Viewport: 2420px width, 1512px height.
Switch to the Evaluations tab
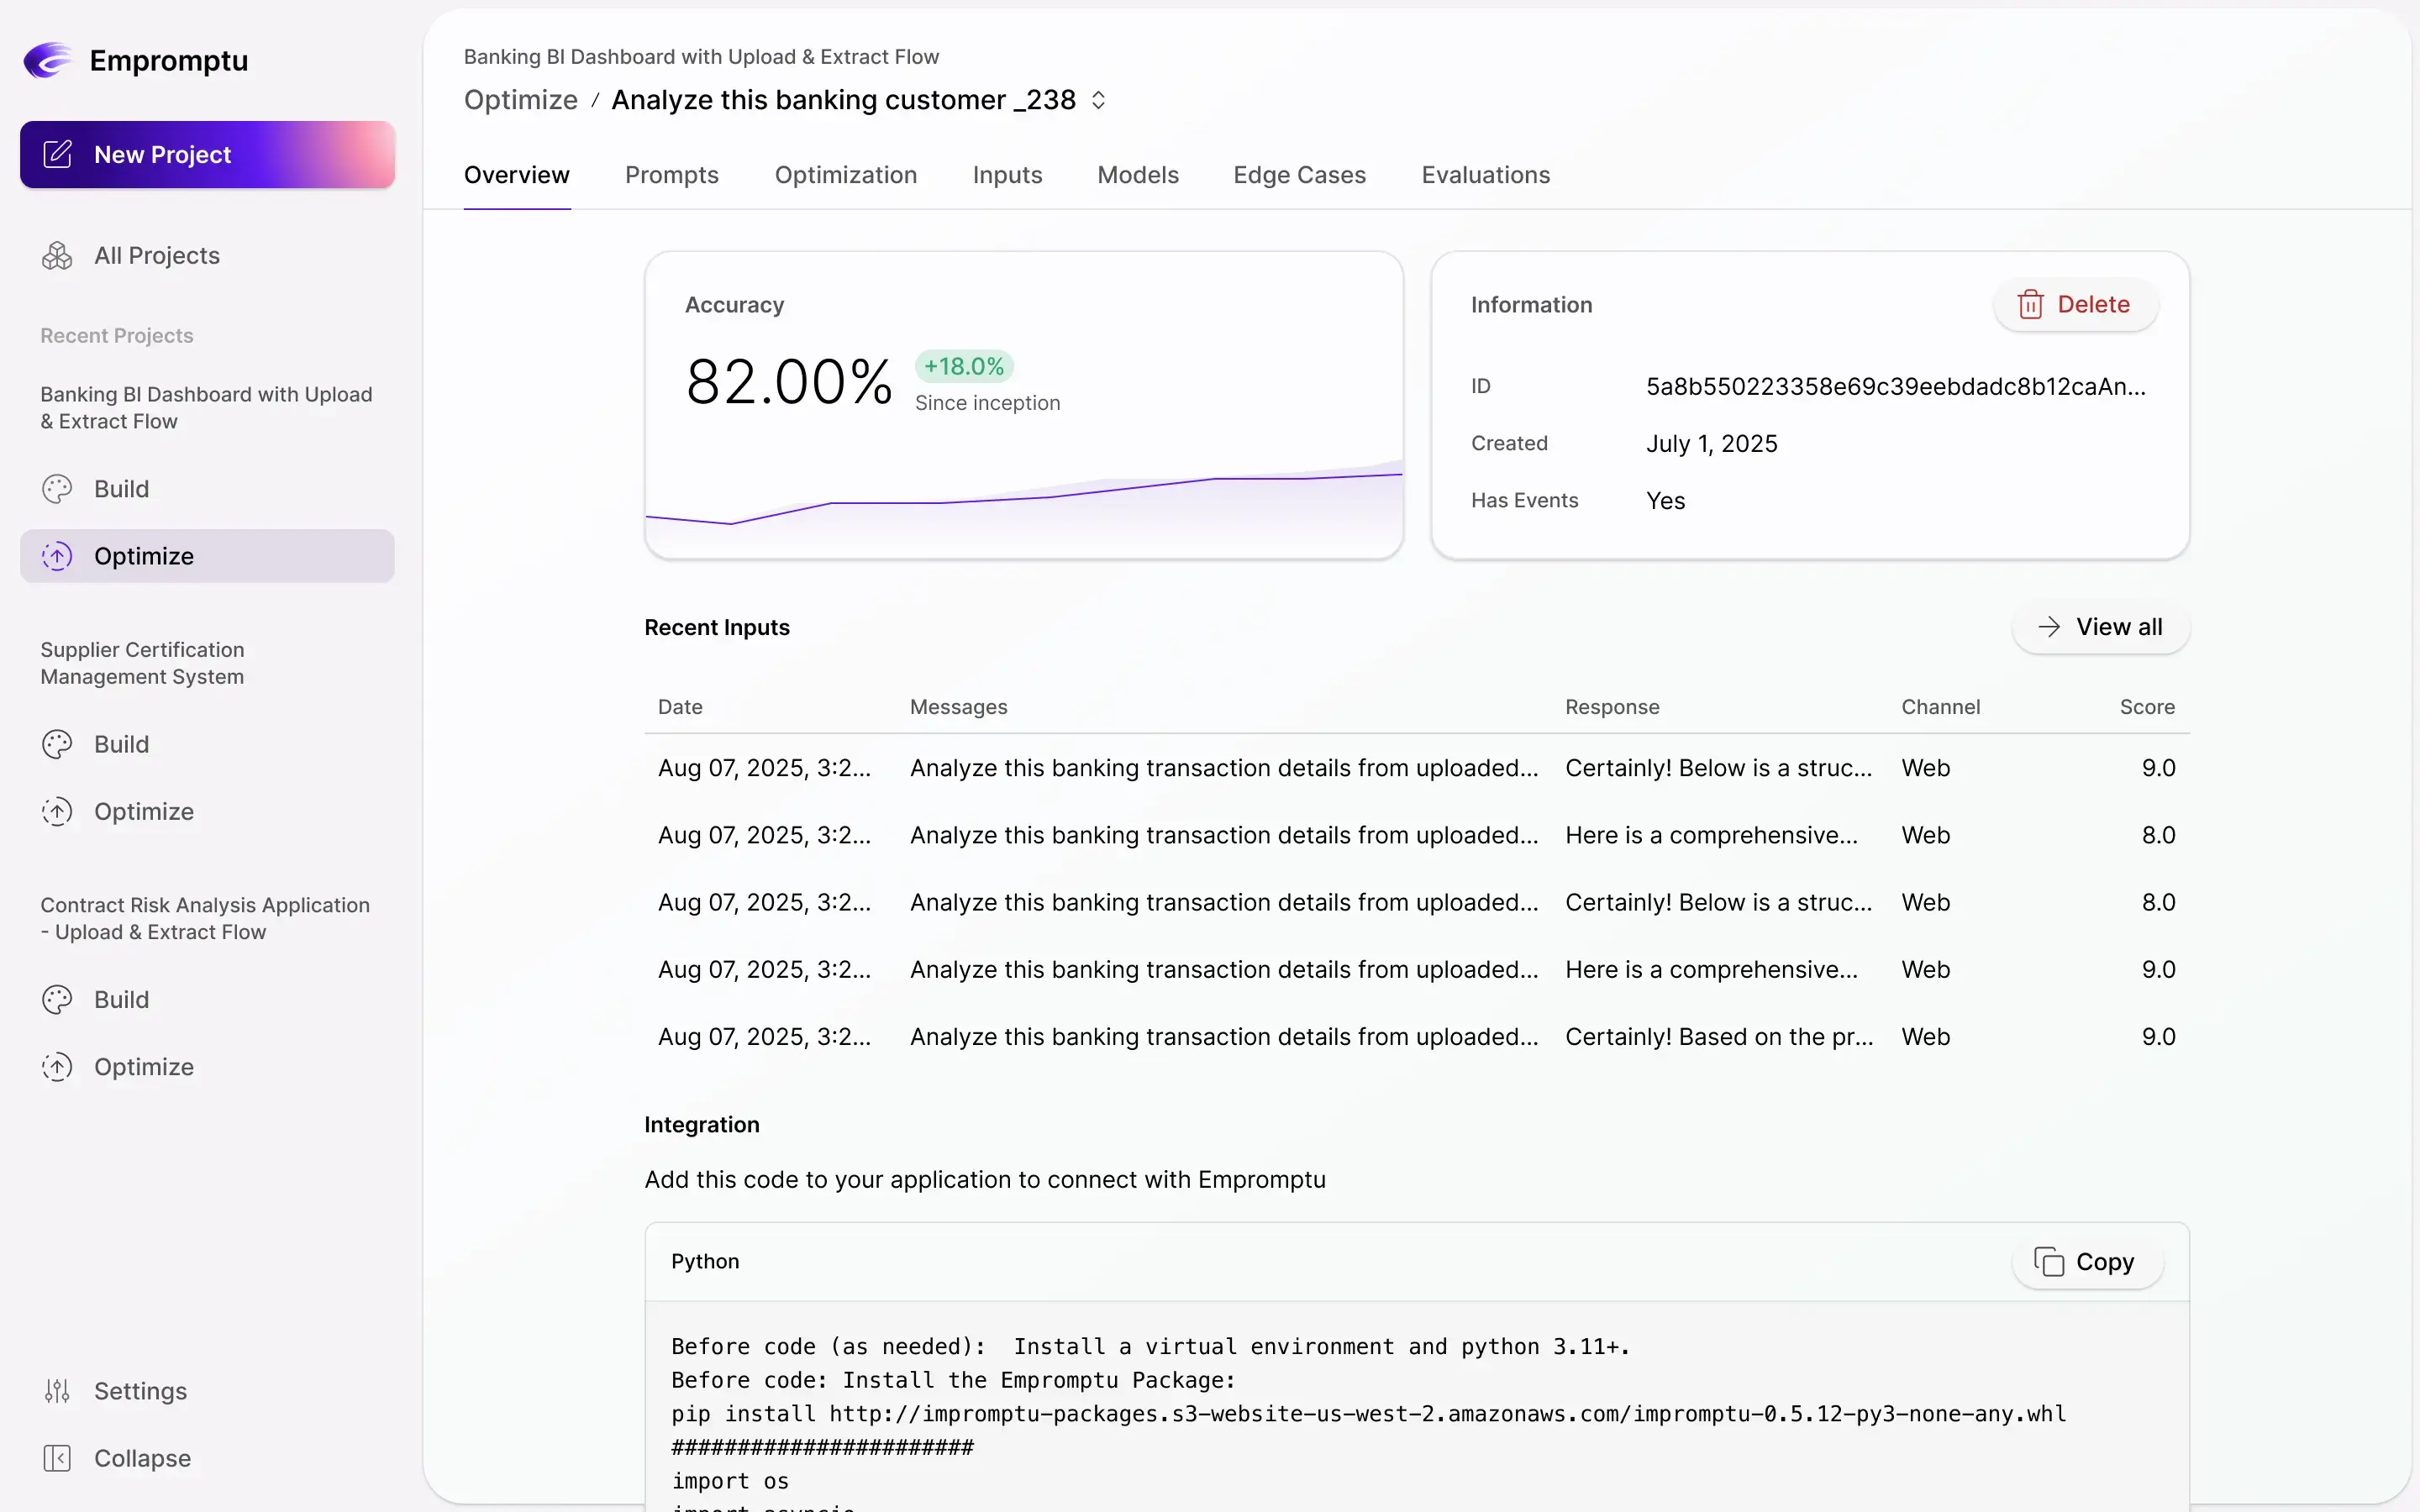1485,175
